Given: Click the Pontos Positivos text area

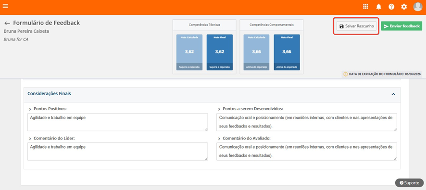Looking at the screenshot, I should (118, 122).
